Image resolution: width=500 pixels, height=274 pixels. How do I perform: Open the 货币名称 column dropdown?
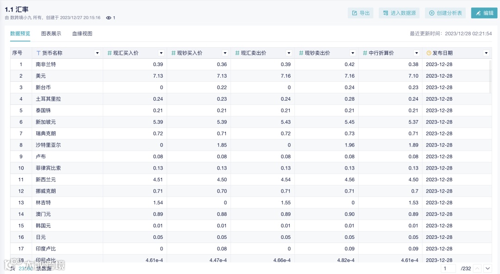[x=97, y=53]
